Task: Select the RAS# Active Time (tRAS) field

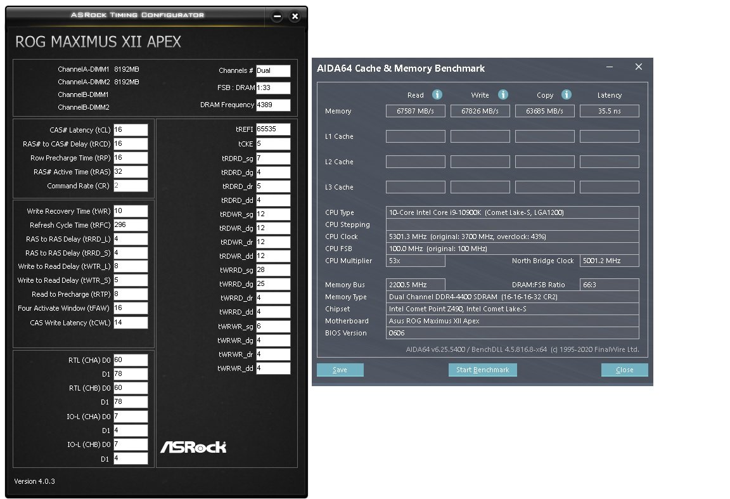Action: click(131, 172)
